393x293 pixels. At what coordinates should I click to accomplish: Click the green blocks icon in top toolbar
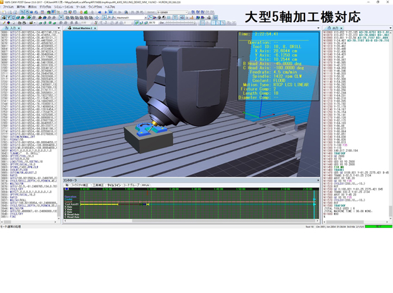tap(86, 12)
